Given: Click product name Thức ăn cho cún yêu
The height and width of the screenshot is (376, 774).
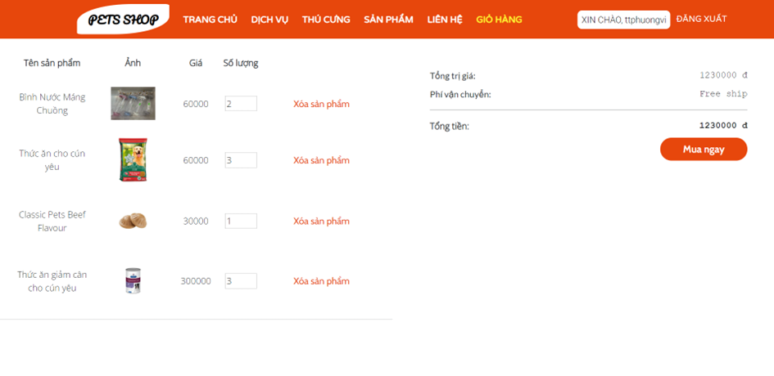Looking at the screenshot, I should click(52, 159).
